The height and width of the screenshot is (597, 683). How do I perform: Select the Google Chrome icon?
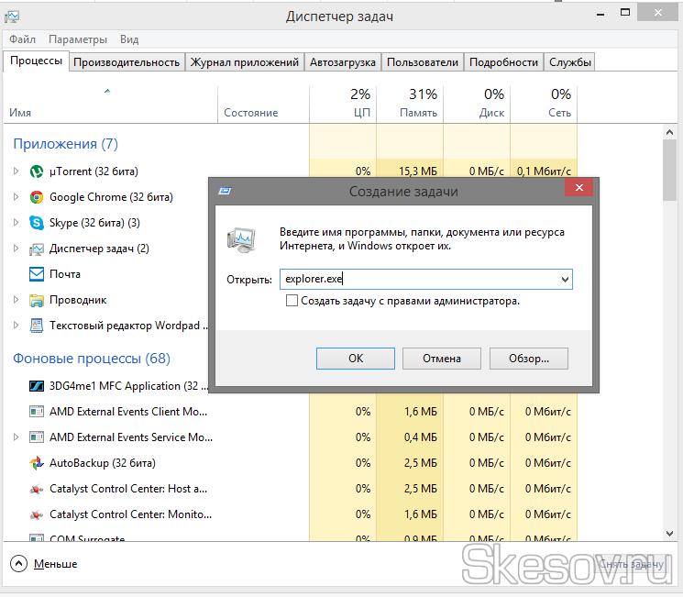pyautogui.click(x=37, y=197)
